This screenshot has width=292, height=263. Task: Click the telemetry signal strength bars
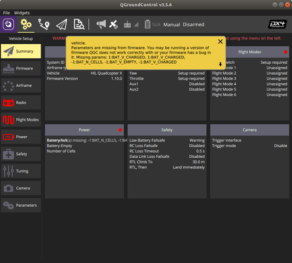136,24
